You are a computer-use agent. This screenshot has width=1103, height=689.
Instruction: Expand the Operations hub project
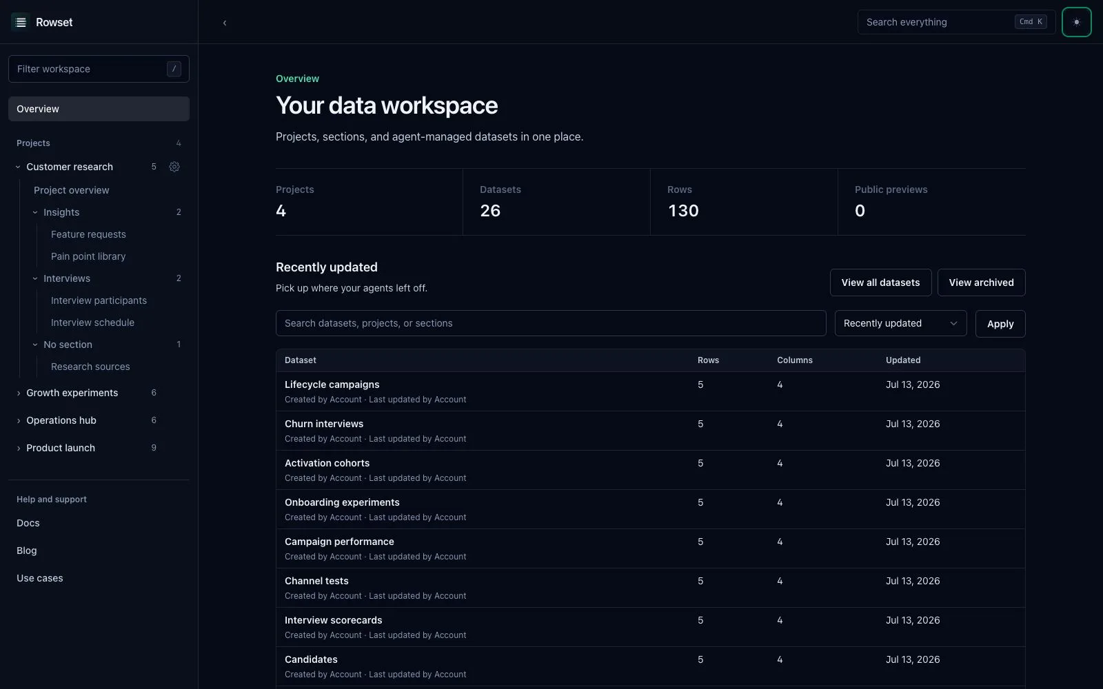pyautogui.click(x=18, y=420)
